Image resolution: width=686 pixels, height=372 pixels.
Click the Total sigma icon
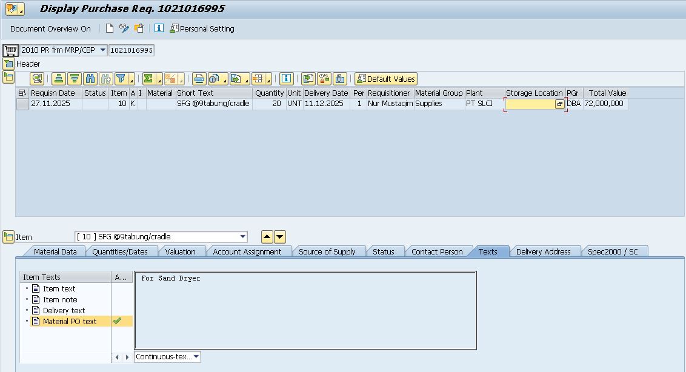[x=148, y=79]
